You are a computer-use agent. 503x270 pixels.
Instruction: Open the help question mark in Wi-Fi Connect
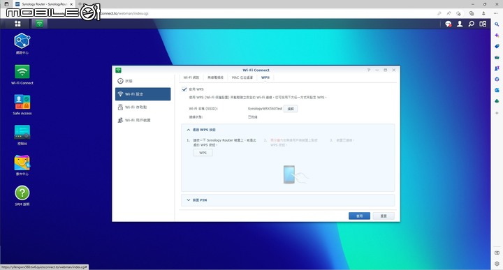coord(369,70)
